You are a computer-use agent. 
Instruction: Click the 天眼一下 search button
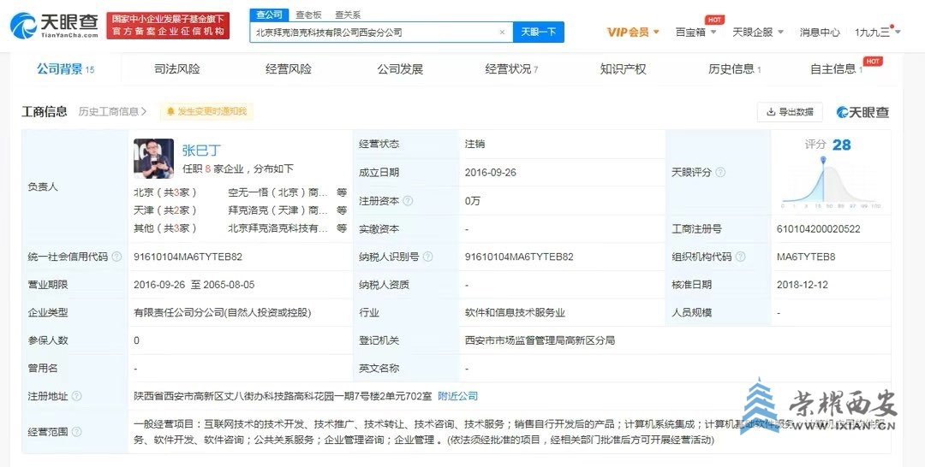(x=539, y=33)
